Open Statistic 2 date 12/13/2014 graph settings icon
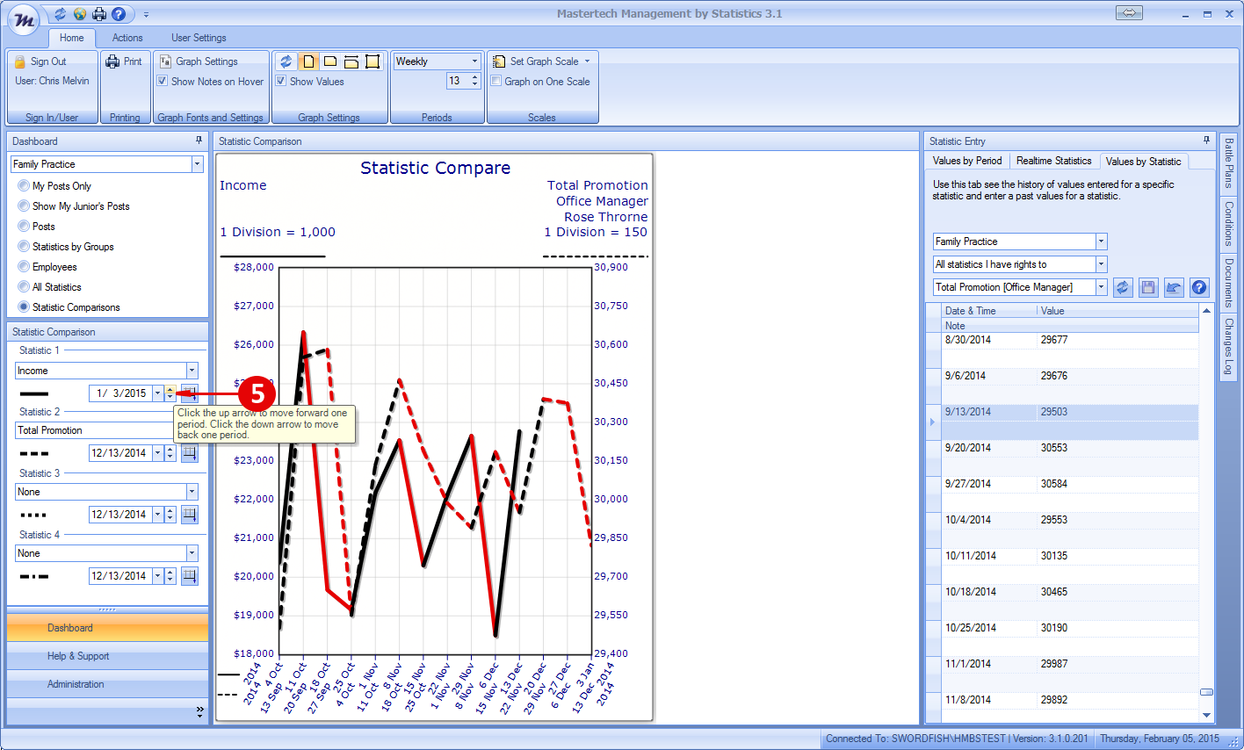This screenshot has width=1244, height=750. [x=190, y=453]
